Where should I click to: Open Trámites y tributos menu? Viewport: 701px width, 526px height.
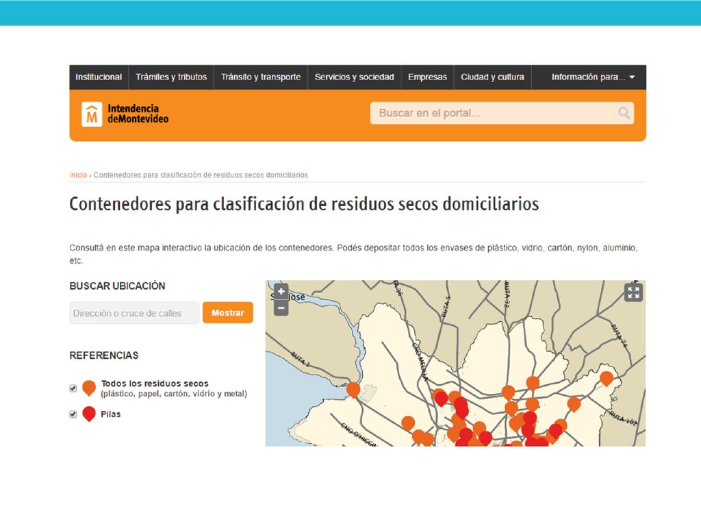[x=171, y=77]
